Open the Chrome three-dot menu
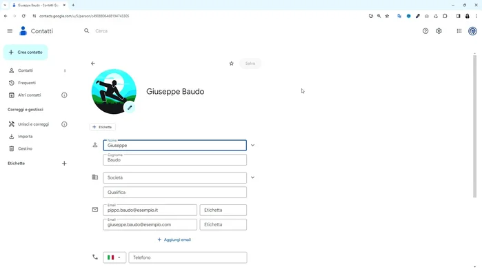Screen dimensions: 482x274 [x=476, y=16]
